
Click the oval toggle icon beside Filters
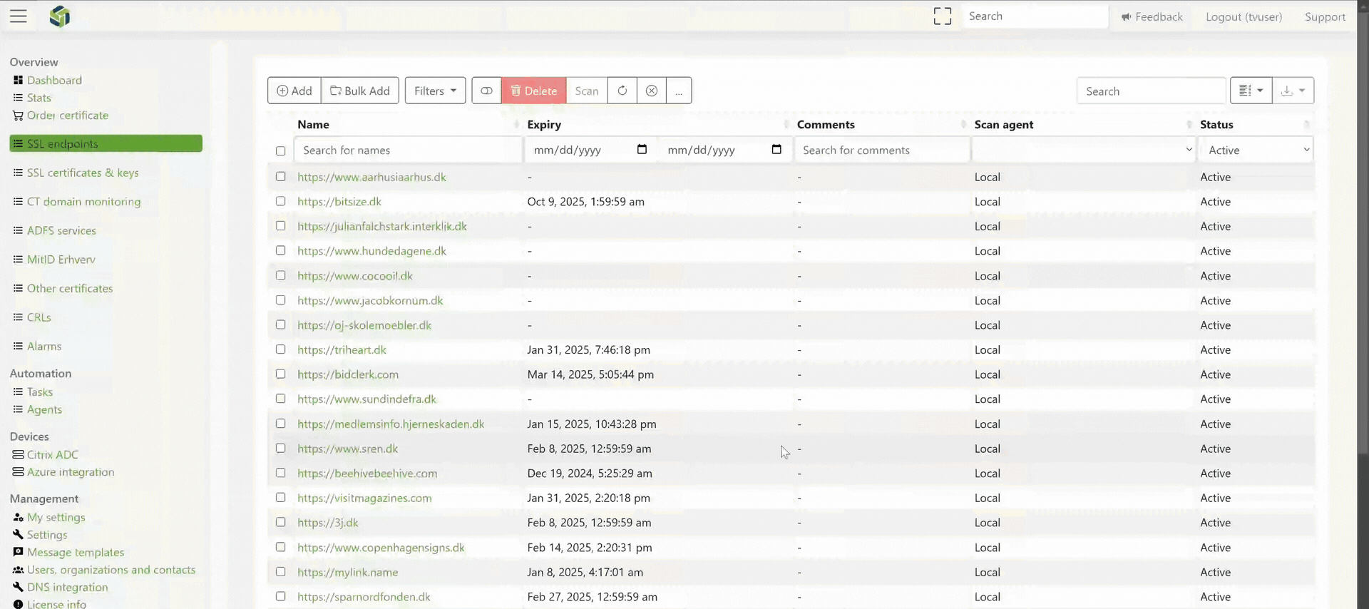pyautogui.click(x=486, y=91)
